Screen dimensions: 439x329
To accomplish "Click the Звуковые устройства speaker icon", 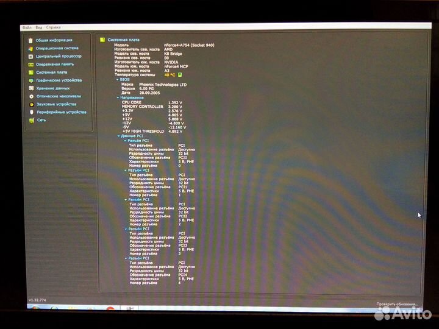I will pos(32,104).
